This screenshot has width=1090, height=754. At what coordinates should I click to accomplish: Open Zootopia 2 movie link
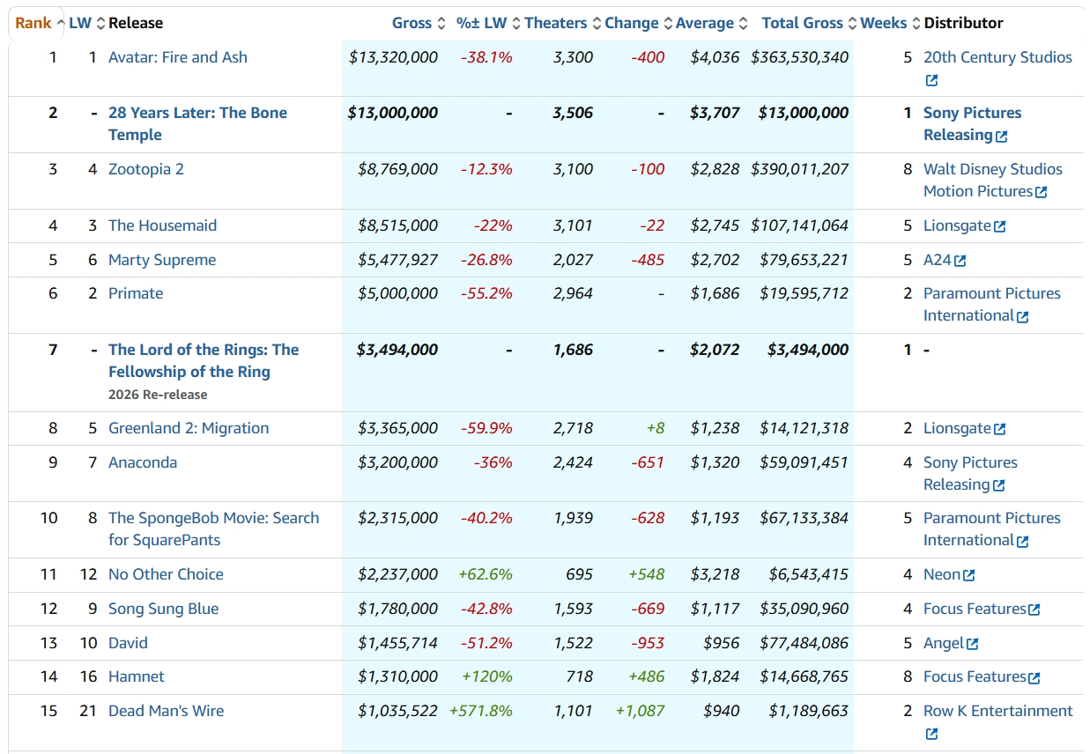tap(145, 169)
